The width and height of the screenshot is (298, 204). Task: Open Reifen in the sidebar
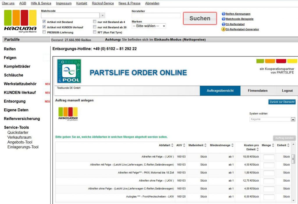click(10, 49)
